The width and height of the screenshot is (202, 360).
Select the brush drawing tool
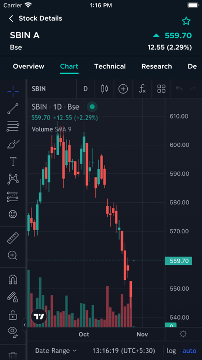click(13, 144)
